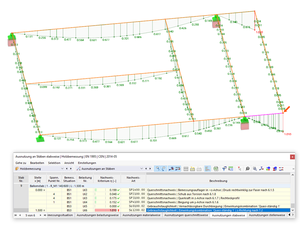Screen dimensions: 304x228
Task: Click the Belastung Nr. column header
Action: click(85, 179)
